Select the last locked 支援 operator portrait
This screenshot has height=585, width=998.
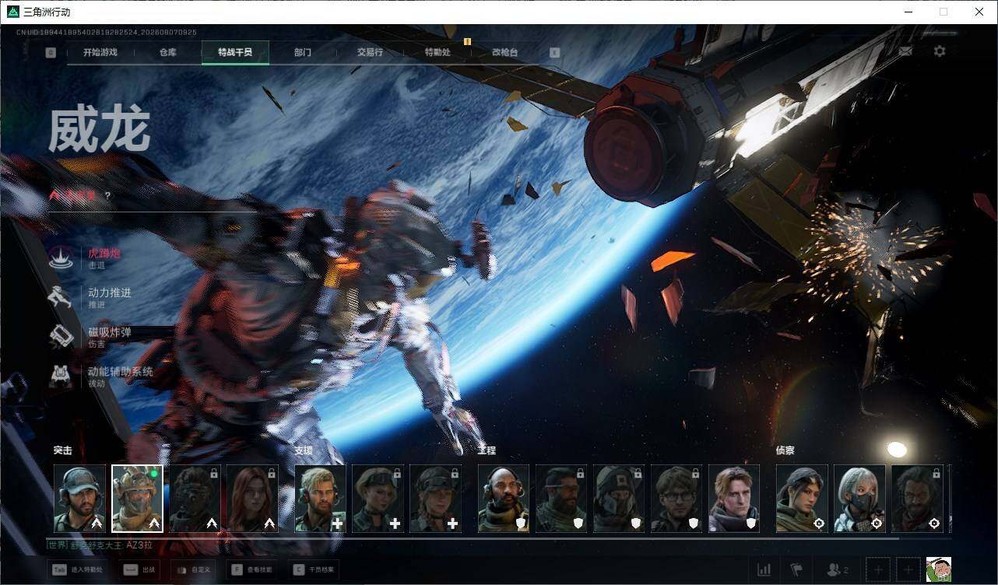click(435, 499)
